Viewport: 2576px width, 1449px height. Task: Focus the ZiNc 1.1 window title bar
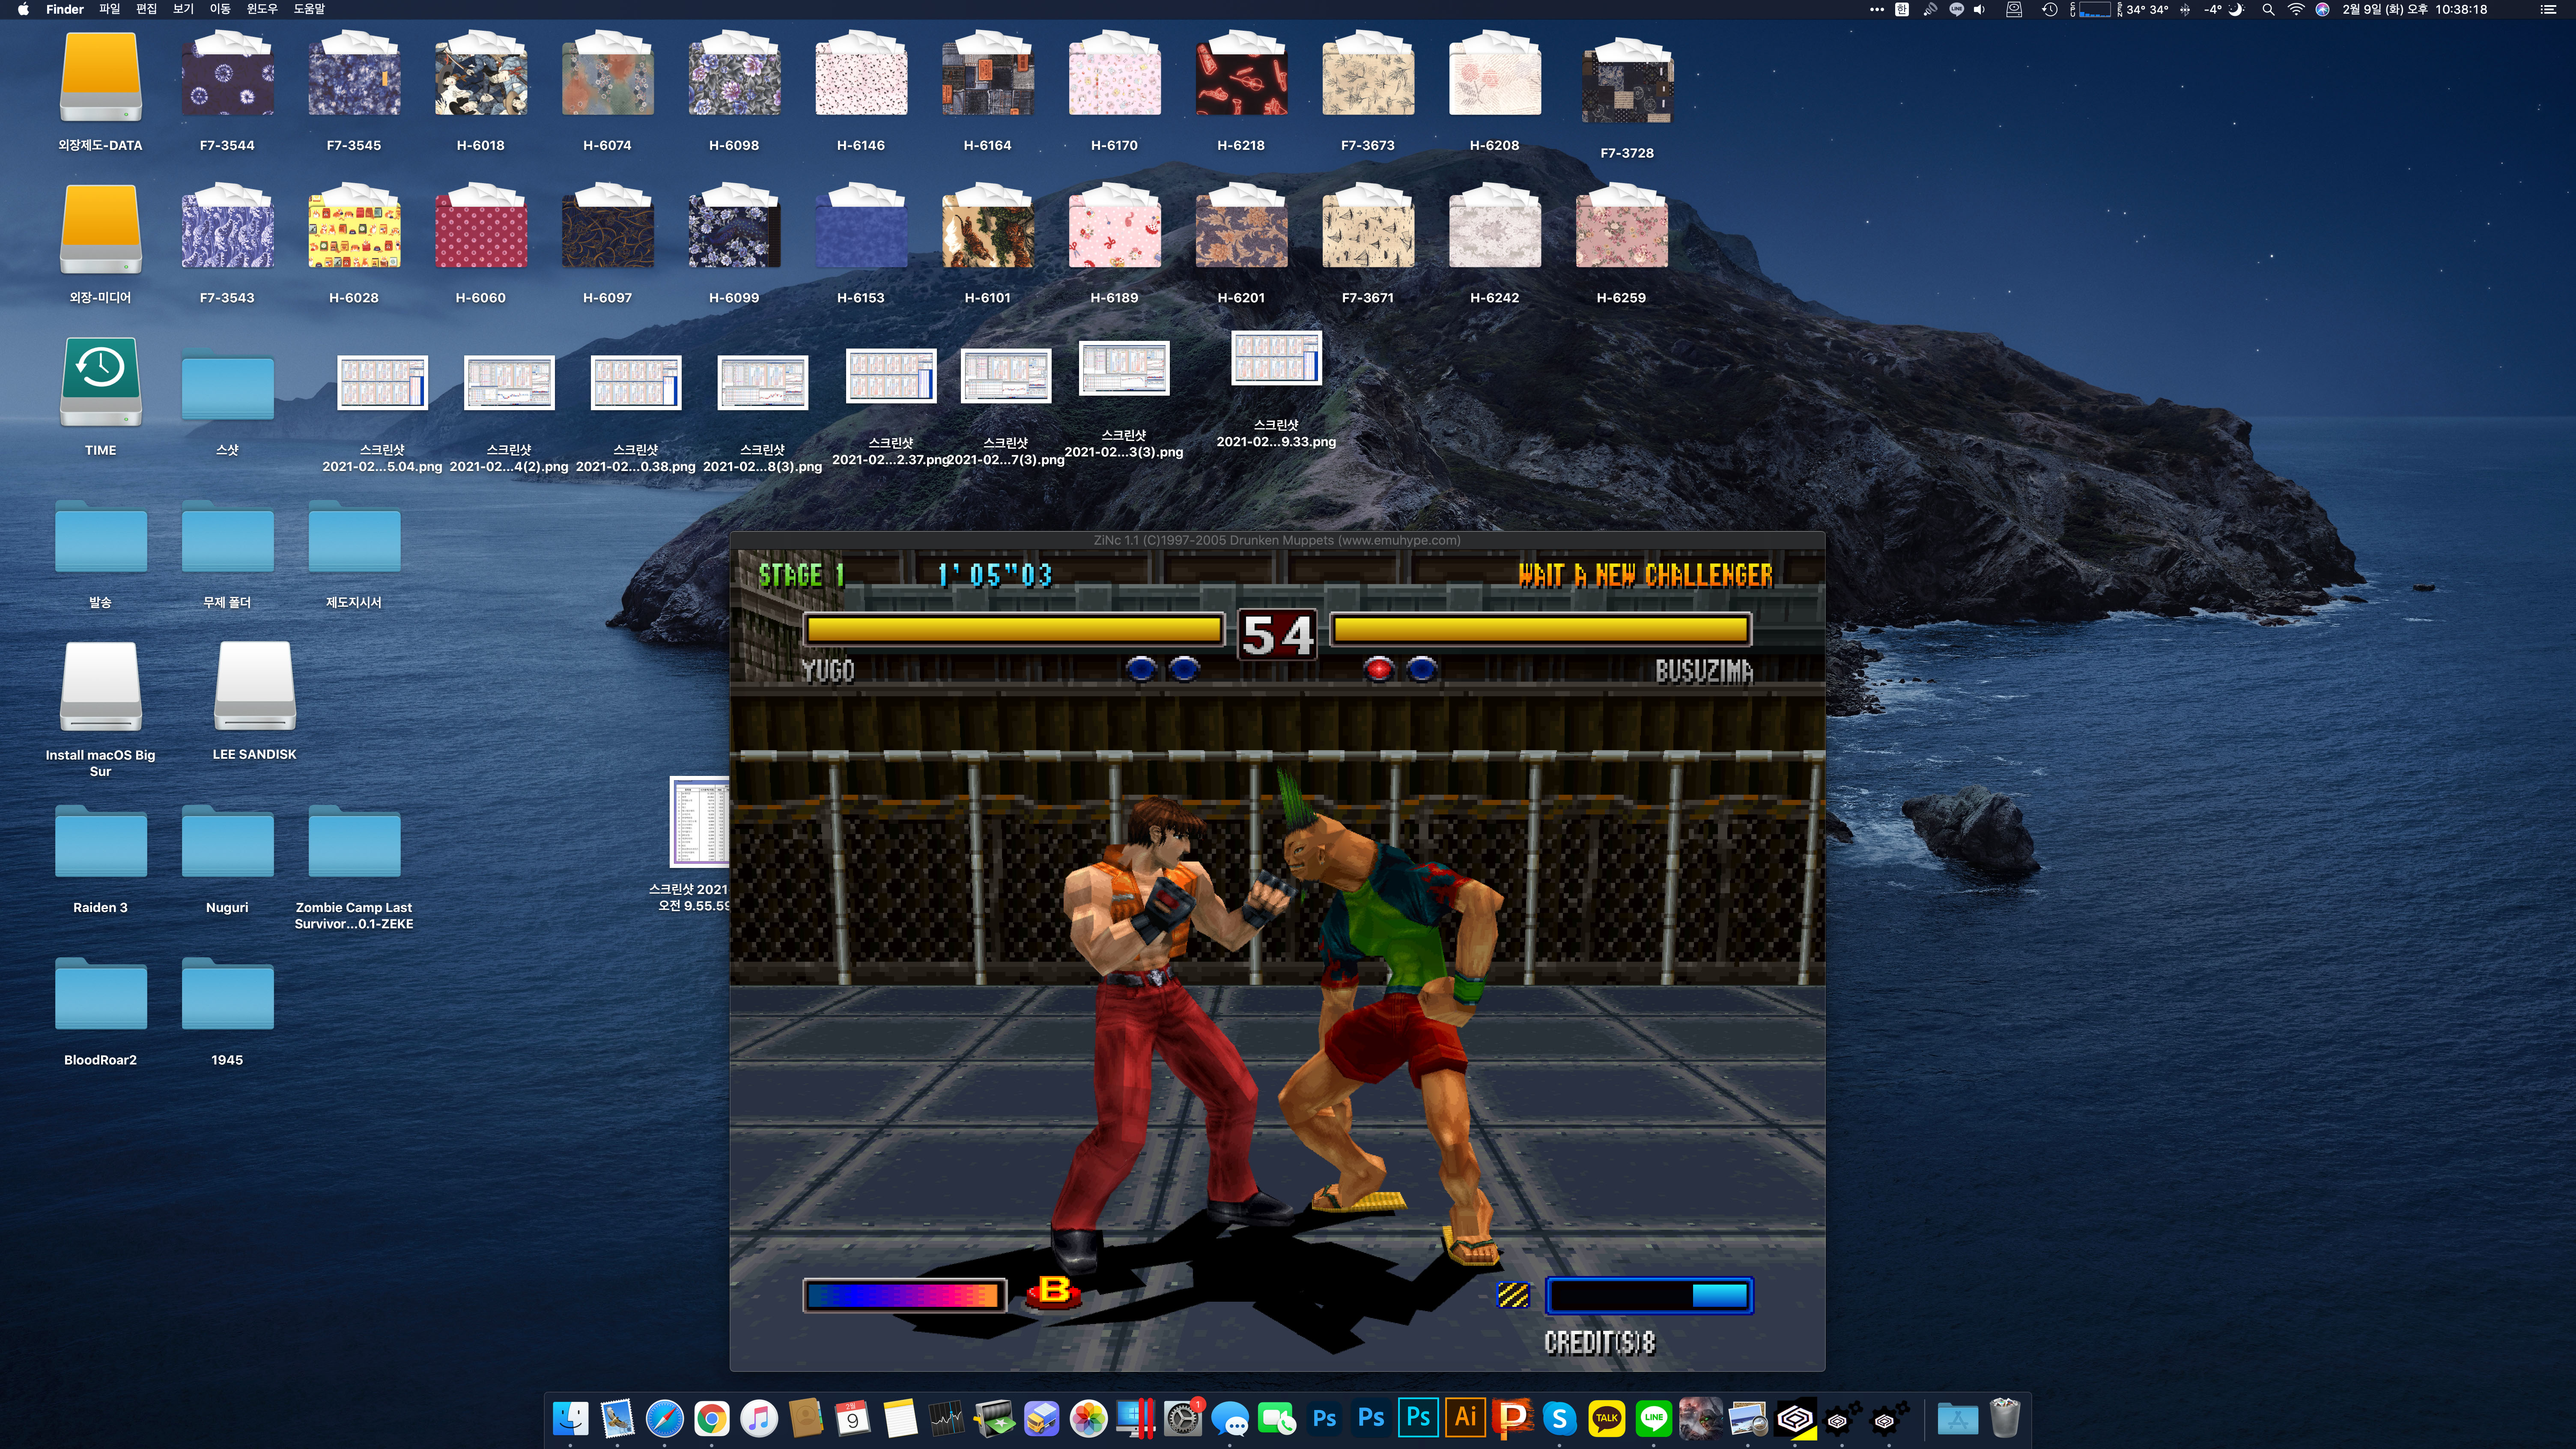point(1277,540)
